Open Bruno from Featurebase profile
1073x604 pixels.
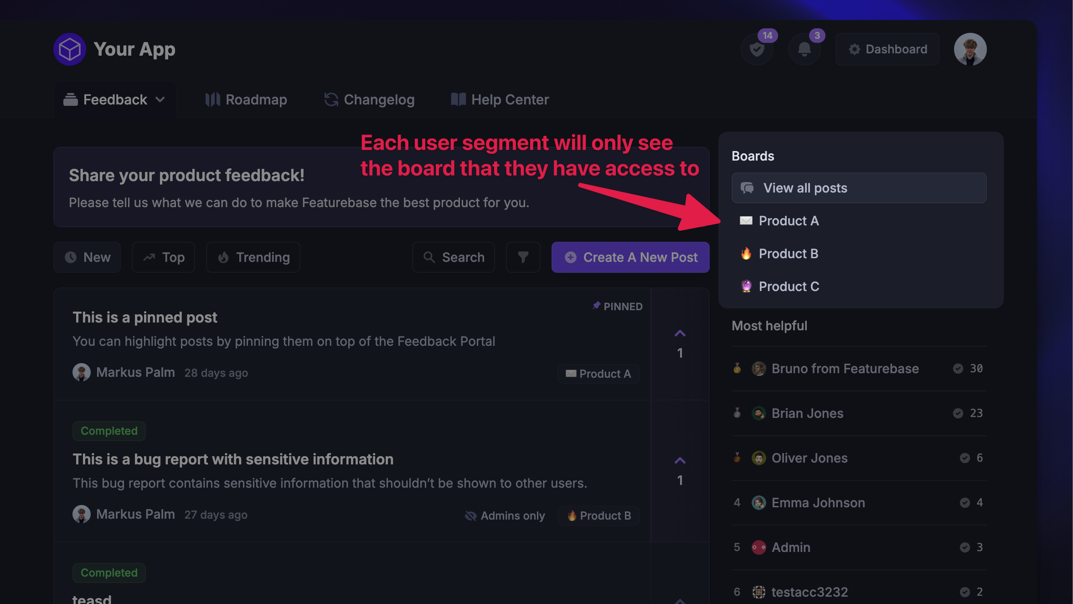coord(845,369)
